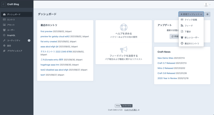Select 下書き in the widget menu
Viewport: 214px width, 115px height.
point(188,32)
